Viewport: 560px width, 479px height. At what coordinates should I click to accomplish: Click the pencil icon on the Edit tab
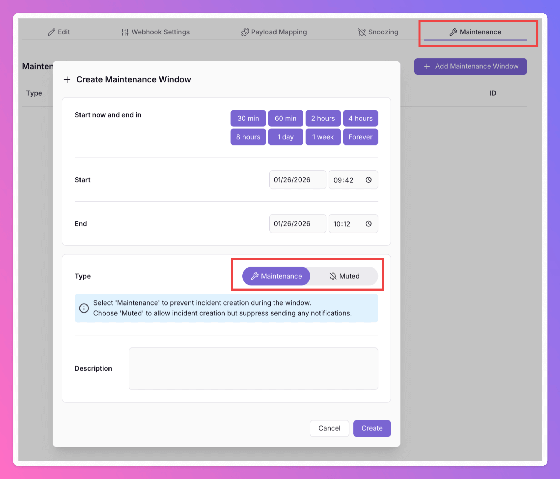click(x=51, y=32)
